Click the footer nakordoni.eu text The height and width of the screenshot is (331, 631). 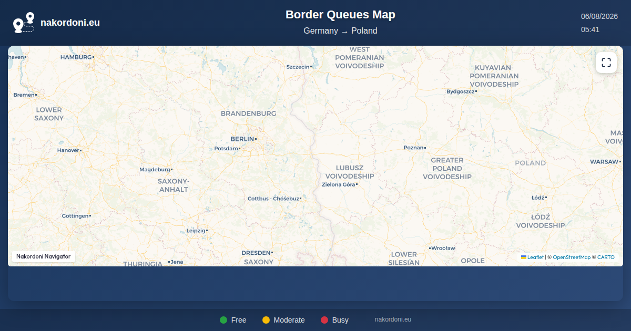click(393, 319)
